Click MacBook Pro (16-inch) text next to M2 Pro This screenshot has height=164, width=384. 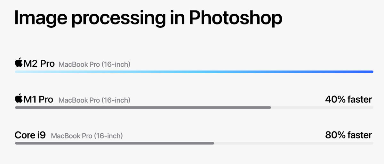94,64
